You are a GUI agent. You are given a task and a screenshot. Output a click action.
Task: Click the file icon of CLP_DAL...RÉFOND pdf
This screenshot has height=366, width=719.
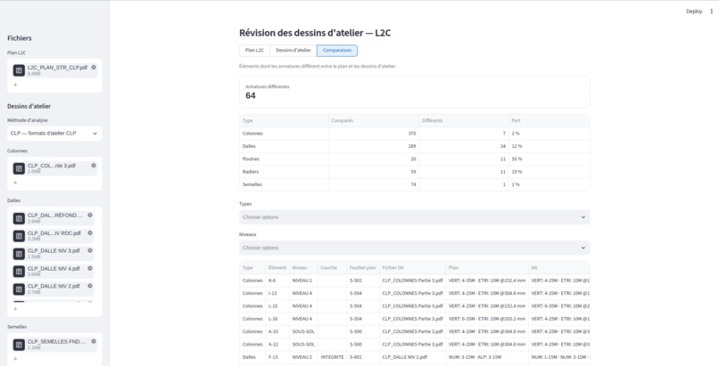(19, 218)
